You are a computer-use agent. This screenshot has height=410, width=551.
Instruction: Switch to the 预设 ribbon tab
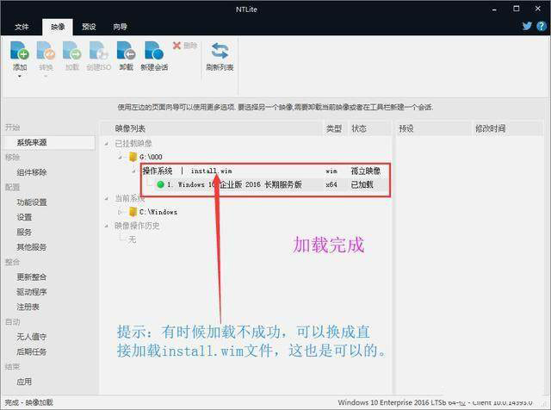point(89,27)
